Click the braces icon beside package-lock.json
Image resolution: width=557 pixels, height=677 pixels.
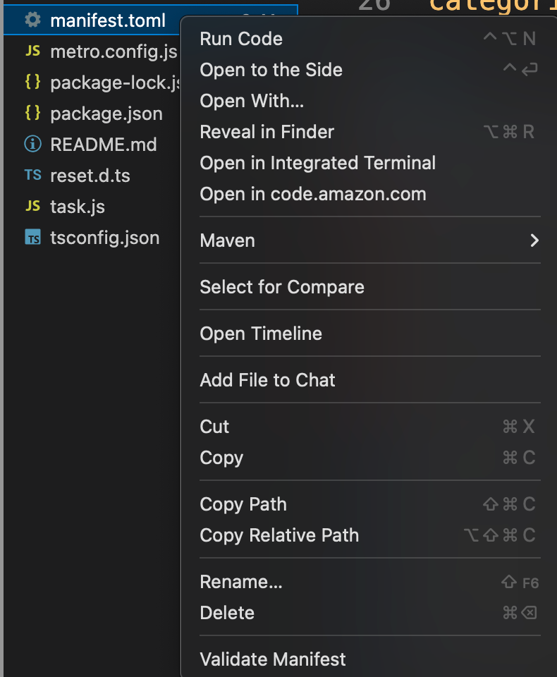[32, 83]
